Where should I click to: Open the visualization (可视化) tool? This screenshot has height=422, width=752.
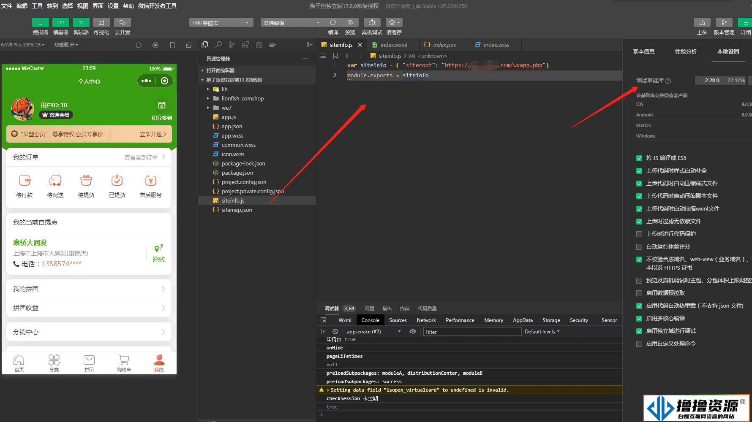101,22
